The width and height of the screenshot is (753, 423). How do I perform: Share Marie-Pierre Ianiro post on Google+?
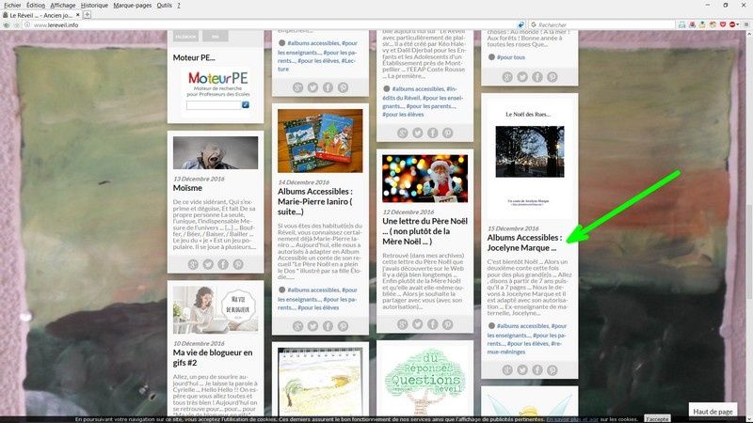pos(297,326)
